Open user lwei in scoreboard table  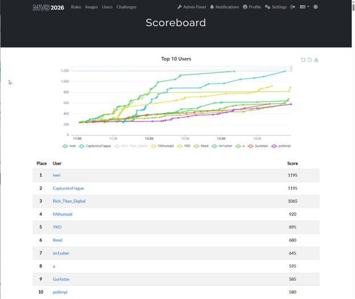click(x=56, y=175)
